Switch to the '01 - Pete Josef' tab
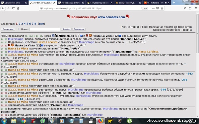 (x=157, y=3)
